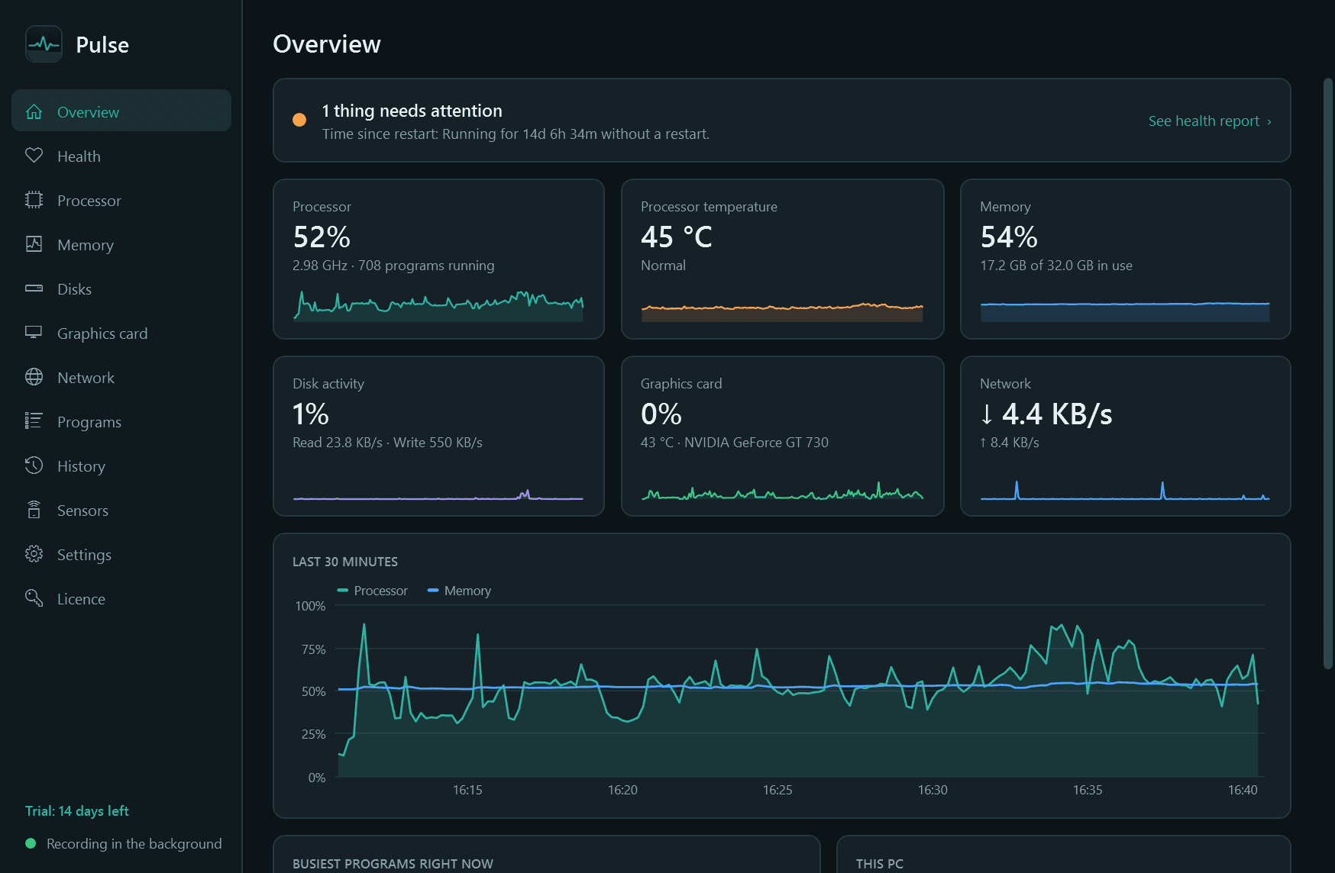Image resolution: width=1335 pixels, height=873 pixels.
Task: Click the blue network sparkline graph
Action: tap(1125, 491)
